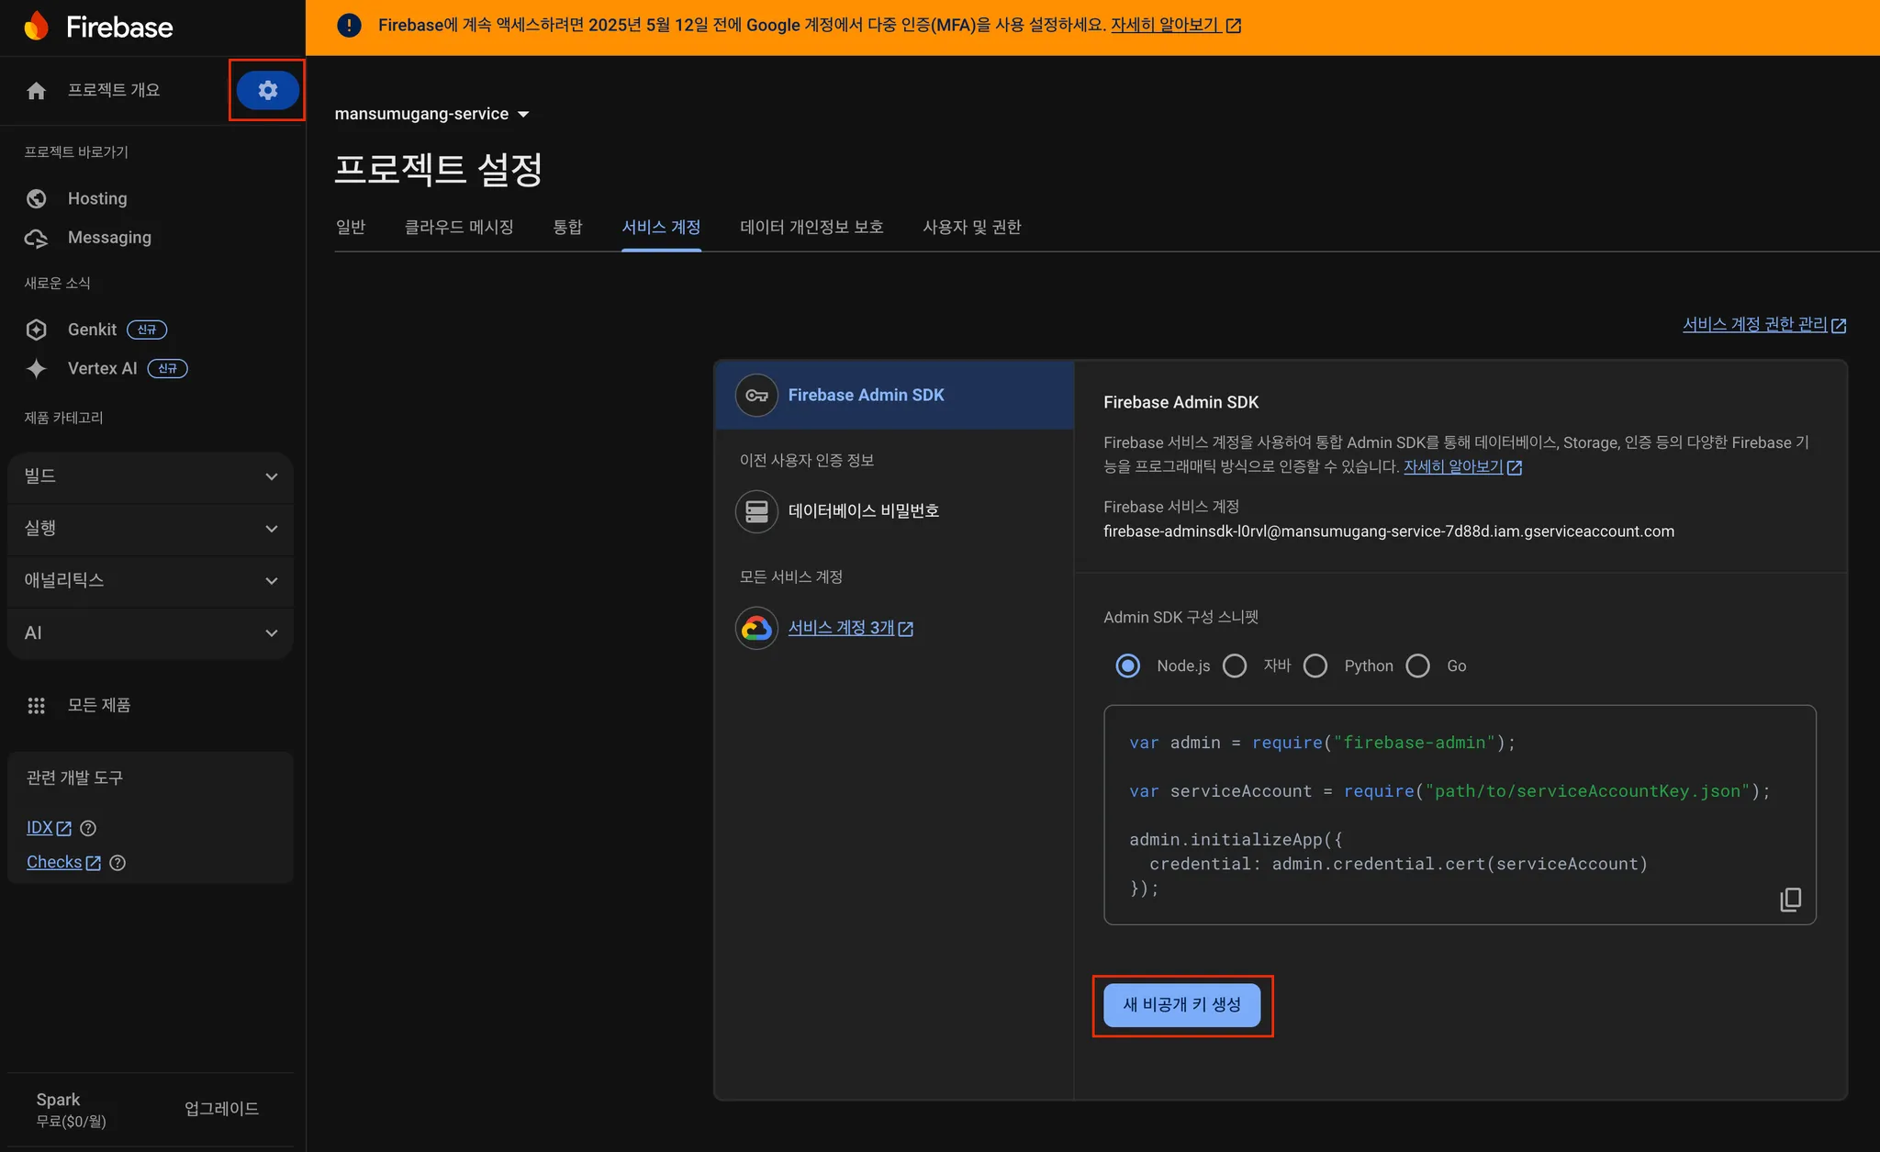
Task: Choose the Python snippet option
Action: [1315, 665]
